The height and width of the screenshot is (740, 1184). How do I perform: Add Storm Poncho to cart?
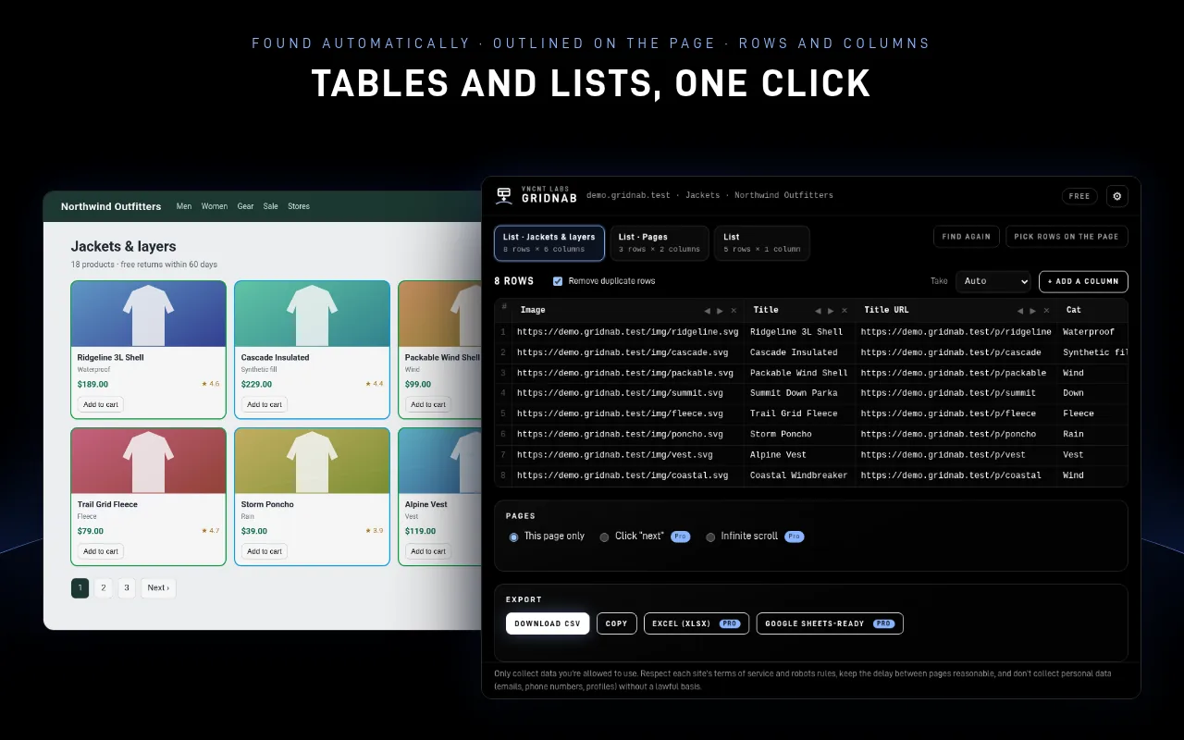click(265, 551)
